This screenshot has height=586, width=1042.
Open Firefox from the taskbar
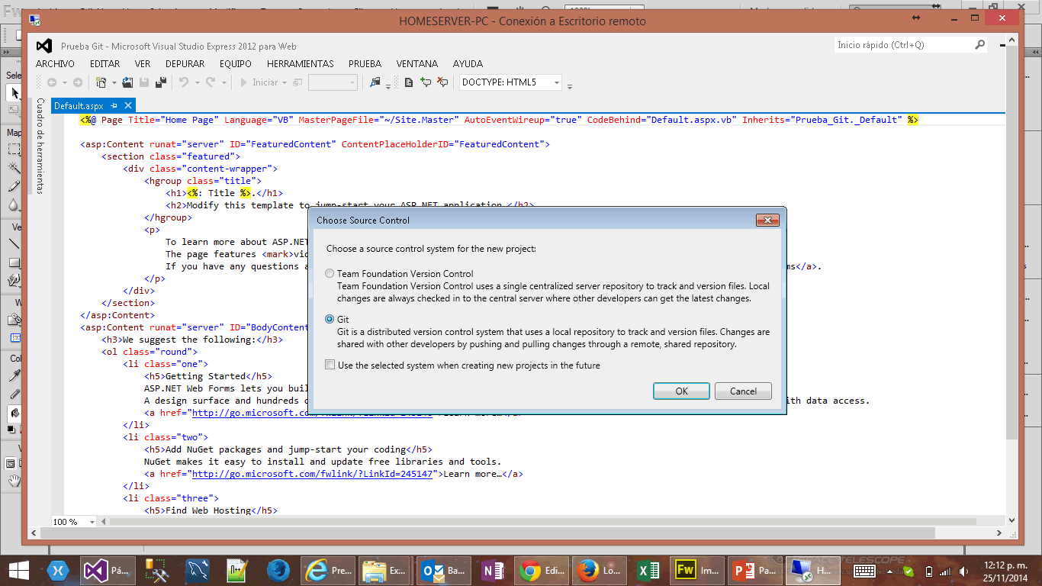601,570
